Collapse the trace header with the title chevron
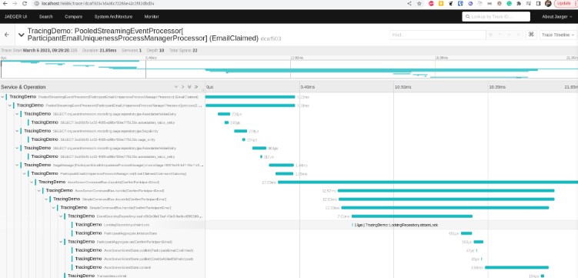This screenshot has height=278, width=578. (x=22, y=35)
